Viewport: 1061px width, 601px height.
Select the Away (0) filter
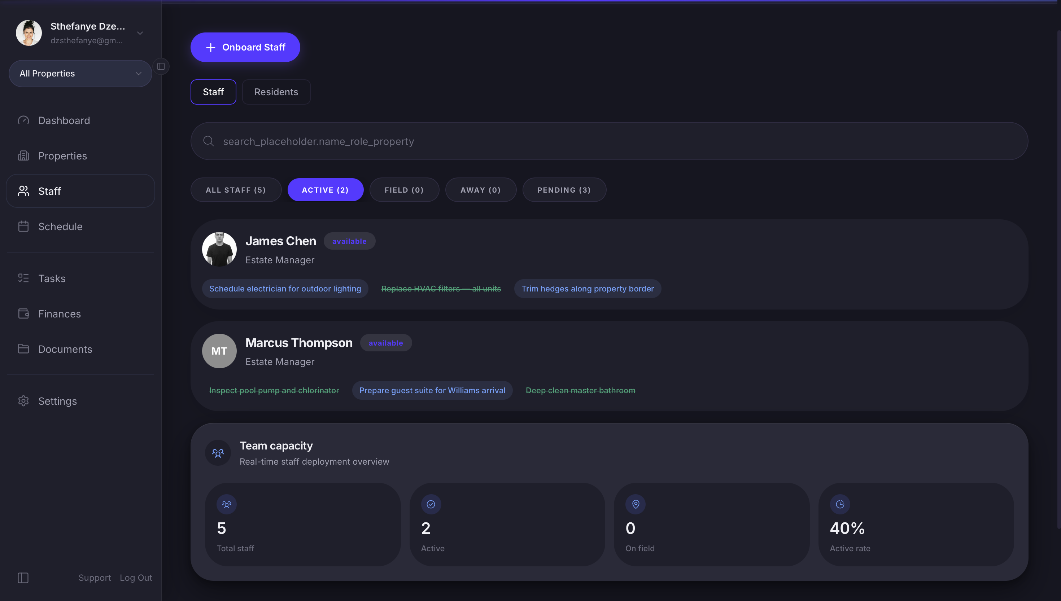481,190
